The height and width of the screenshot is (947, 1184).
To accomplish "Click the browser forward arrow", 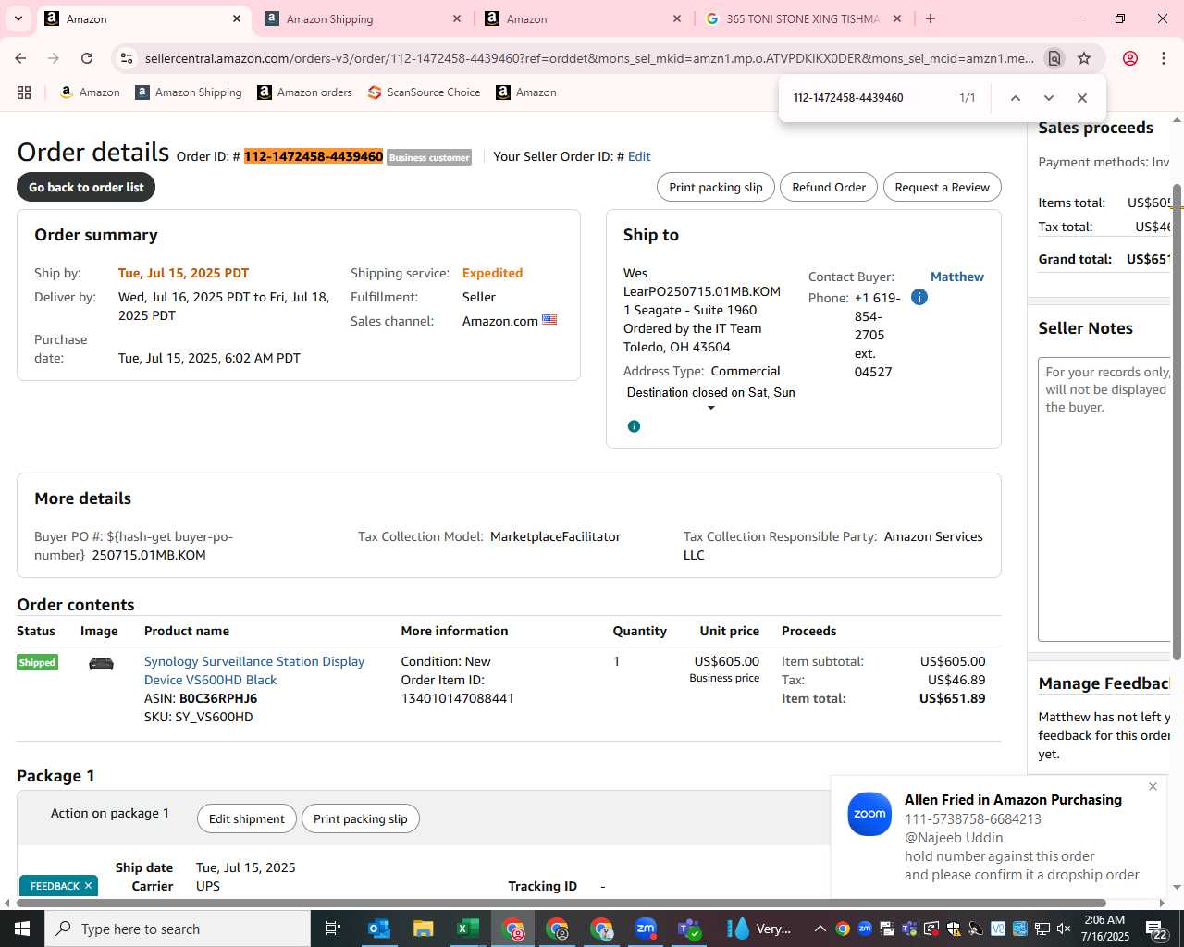I will tap(54, 58).
